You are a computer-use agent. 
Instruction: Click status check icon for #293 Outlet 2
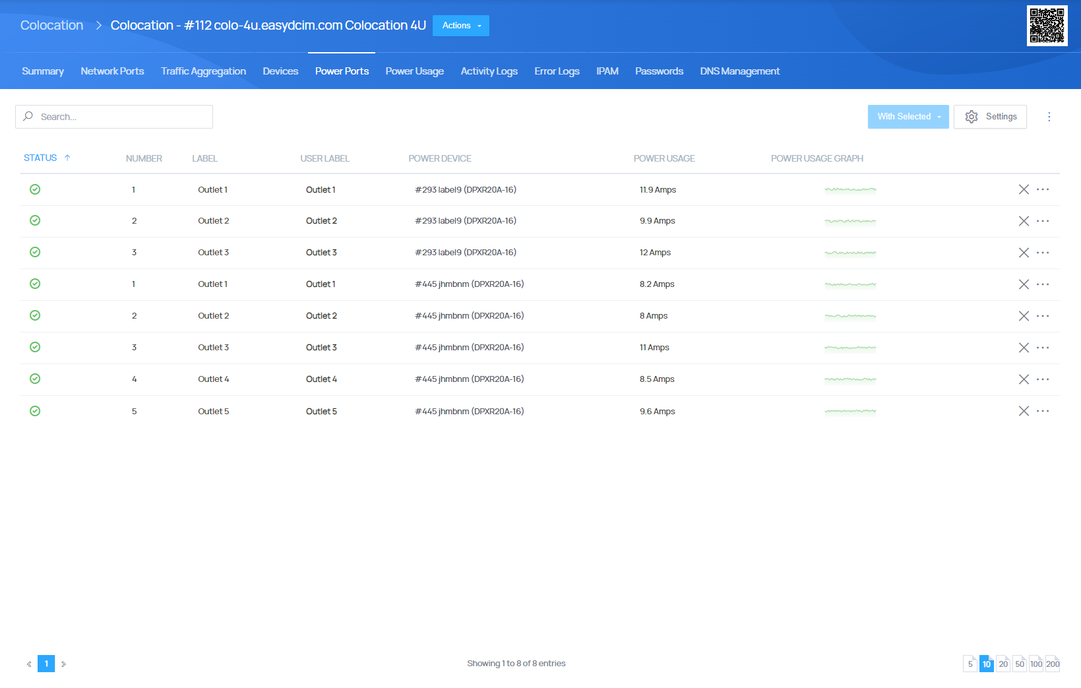point(35,220)
